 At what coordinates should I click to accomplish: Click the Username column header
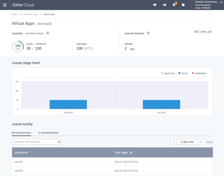pyautogui.click(x=21, y=153)
